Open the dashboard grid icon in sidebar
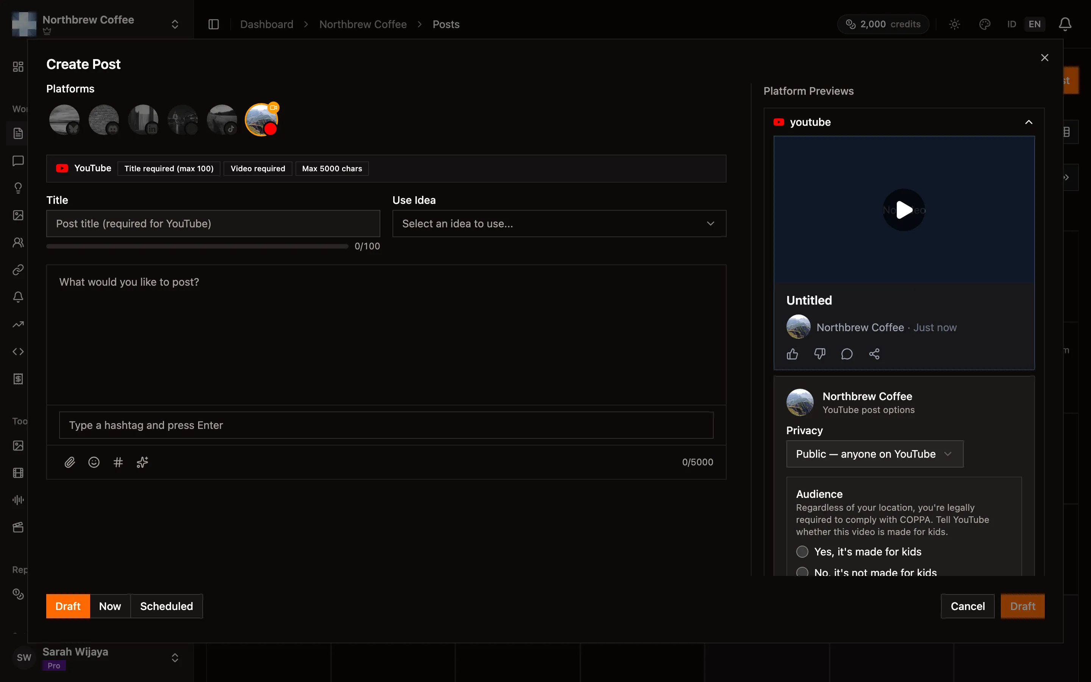 tap(18, 67)
